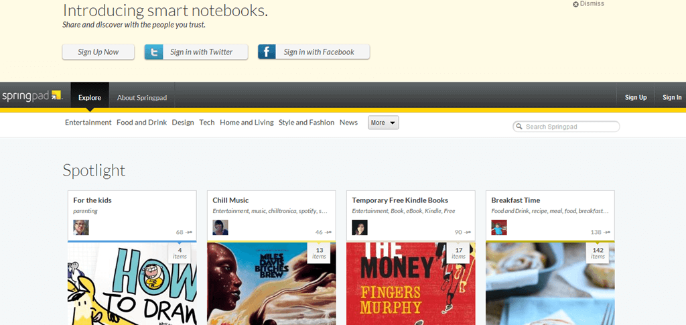Click the Facebook logo icon

(x=267, y=52)
